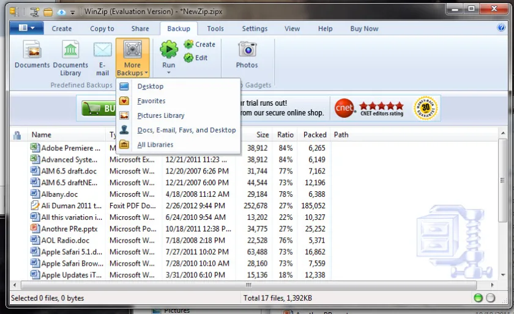The height and width of the screenshot is (314, 514).
Task: Expand the quick access toolbar customize arrow
Action: [72, 13]
